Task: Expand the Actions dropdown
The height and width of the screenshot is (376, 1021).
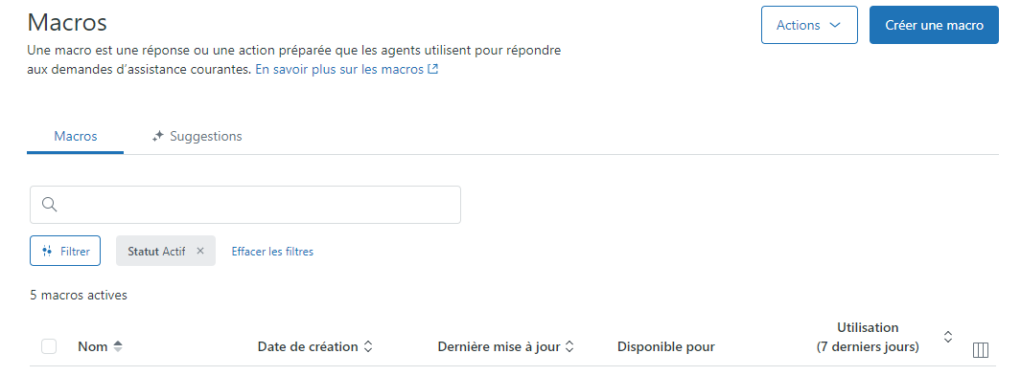Action: [809, 25]
